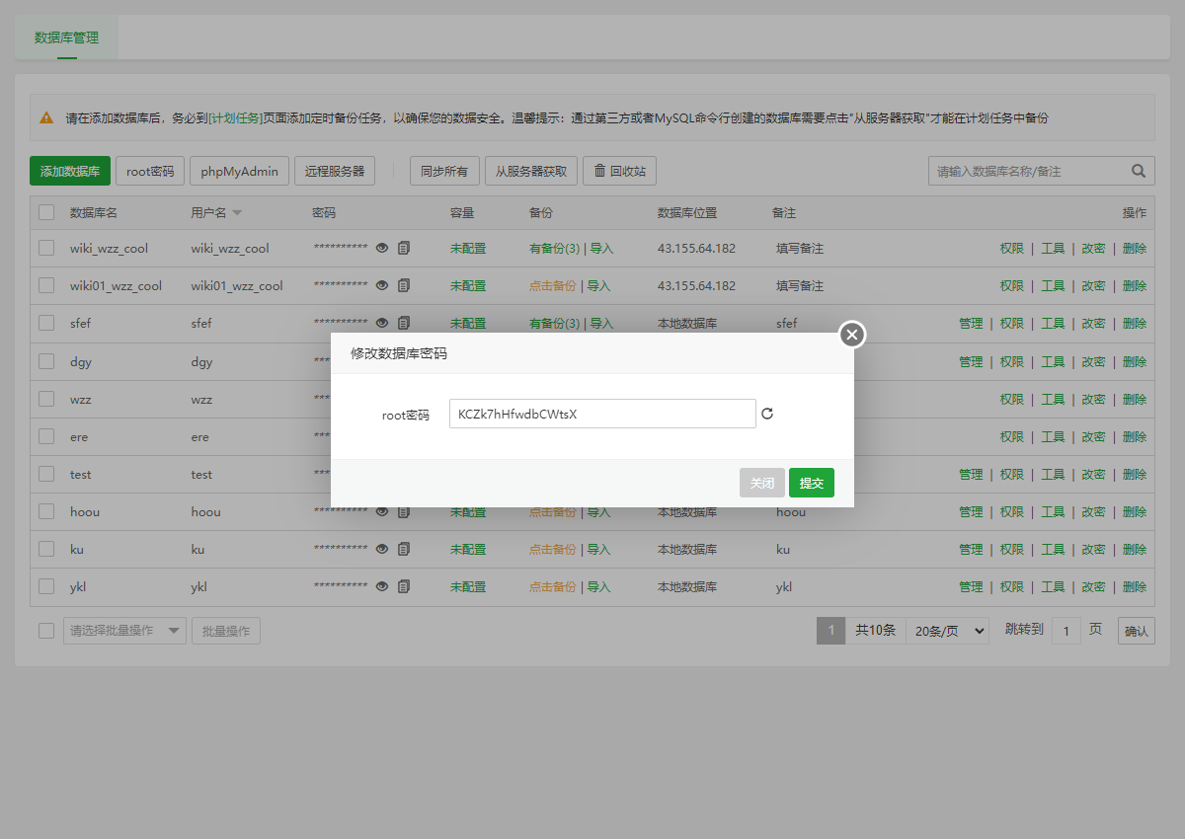Expand the 20条/页 page size selector
1185x839 pixels.
(947, 631)
